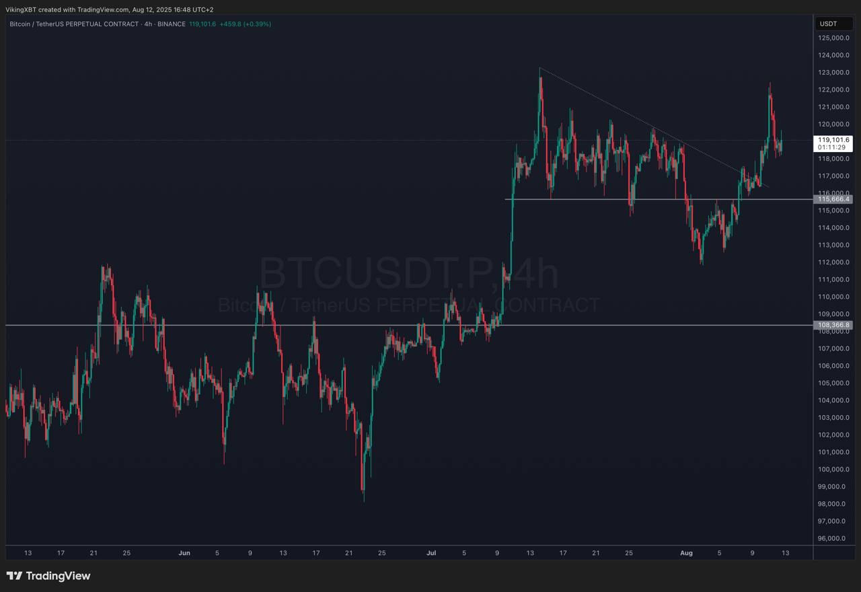Viewport: 861px width, 592px height.
Task: Click the 125,000.0 price scale label
Action: pos(833,38)
